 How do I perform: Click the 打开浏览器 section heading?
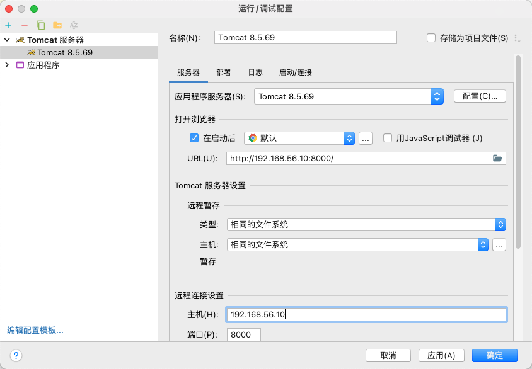click(x=195, y=119)
